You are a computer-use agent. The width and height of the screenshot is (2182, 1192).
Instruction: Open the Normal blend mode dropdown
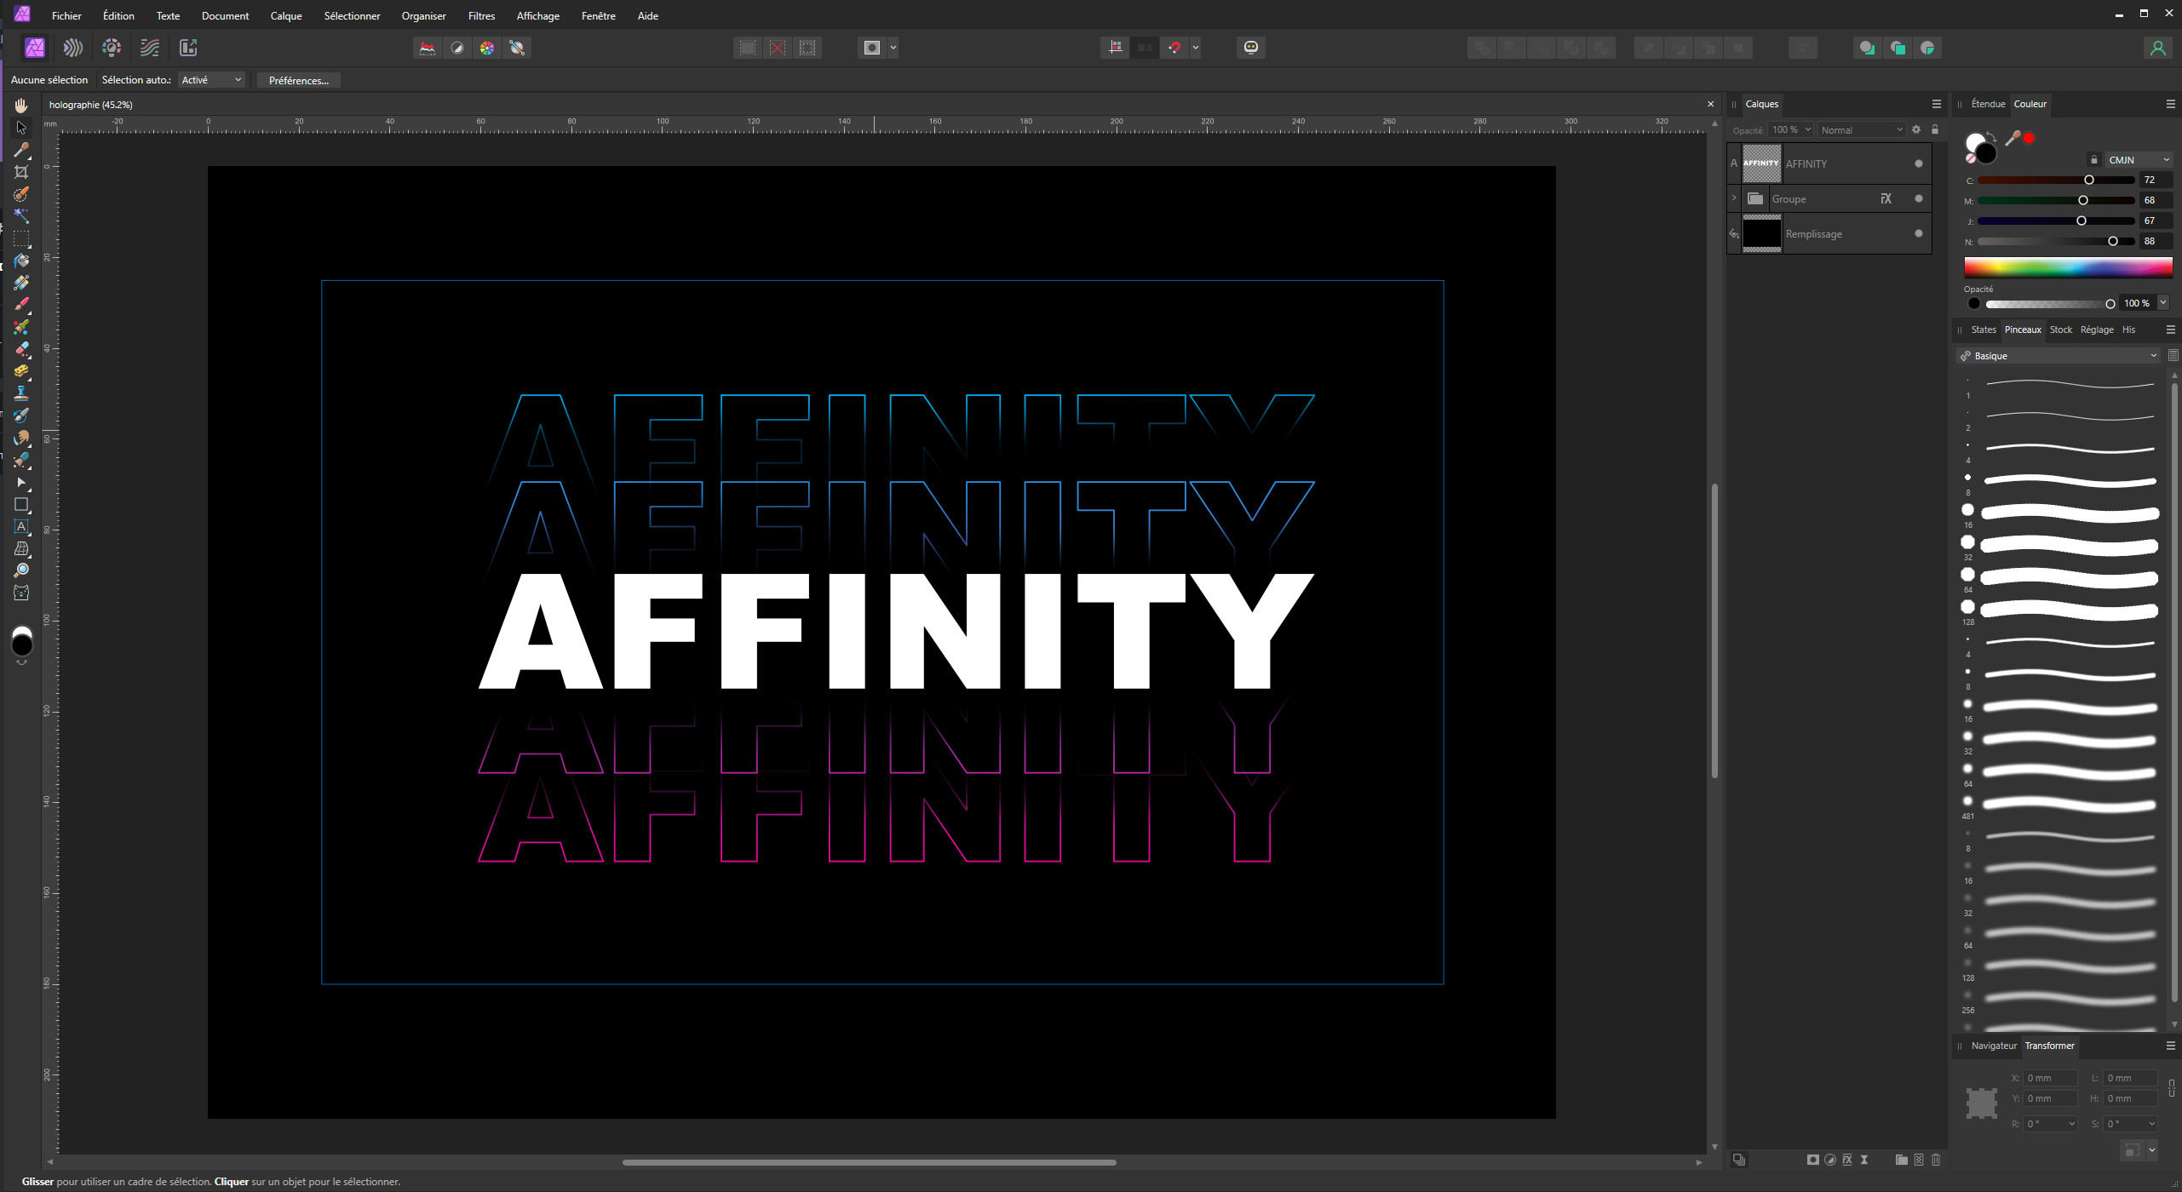point(1861,129)
